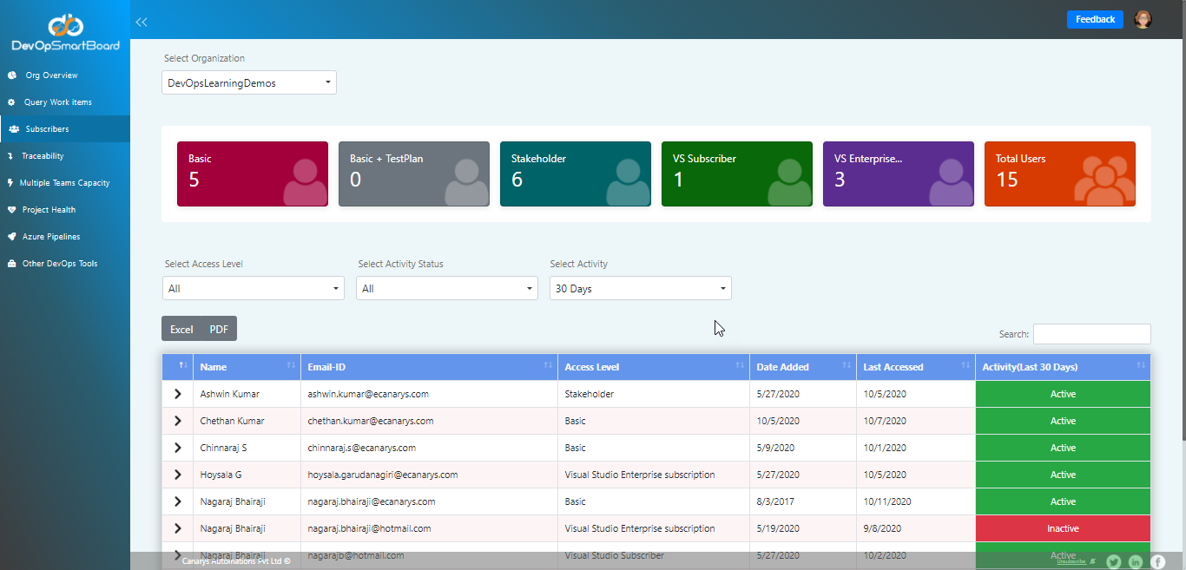Viewport: 1186px width, 570px height.
Task: Sort by Last Accessed column arrows
Action: 965,366
